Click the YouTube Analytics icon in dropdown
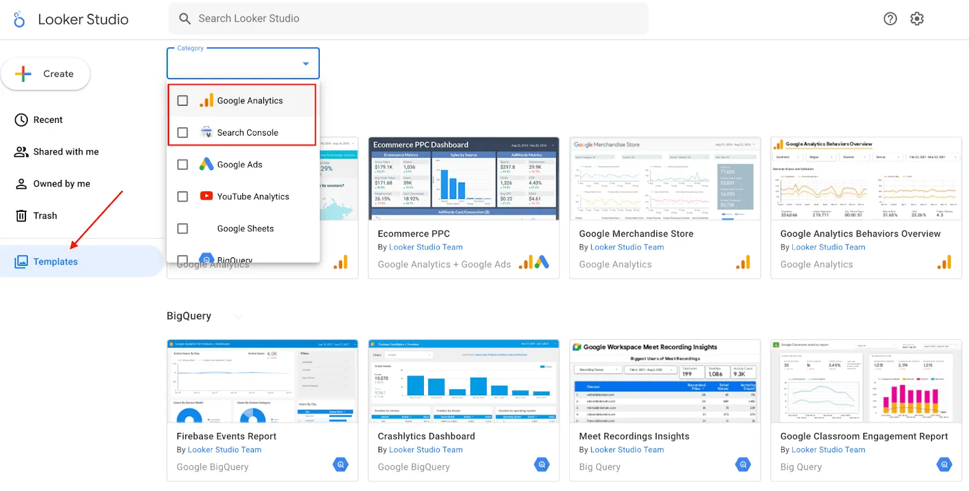969x491 pixels. 207,196
